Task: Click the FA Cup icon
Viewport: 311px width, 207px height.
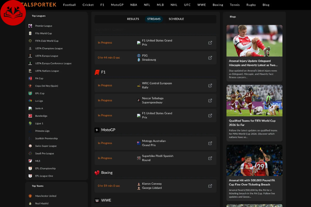Action: tap(30, 78)
